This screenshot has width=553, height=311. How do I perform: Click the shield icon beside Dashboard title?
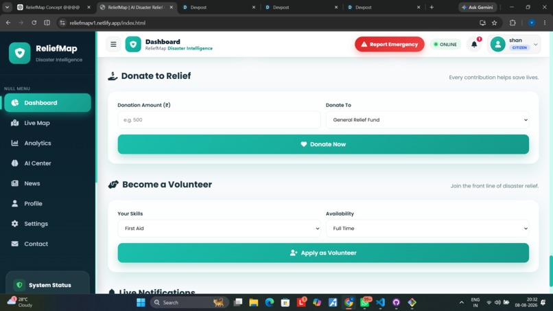(x=133, y=45)
